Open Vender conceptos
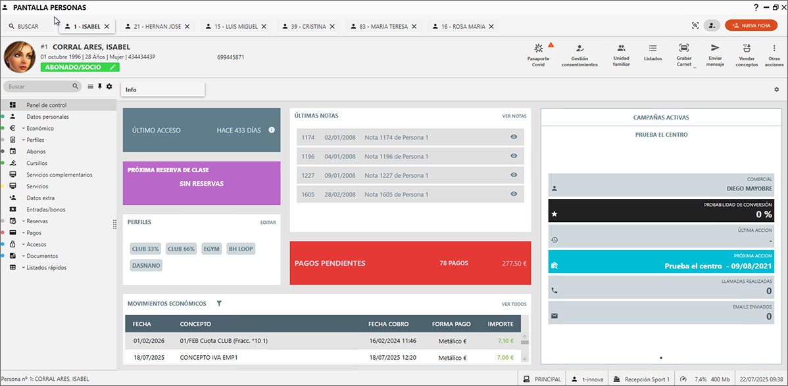 click(747, 49)
